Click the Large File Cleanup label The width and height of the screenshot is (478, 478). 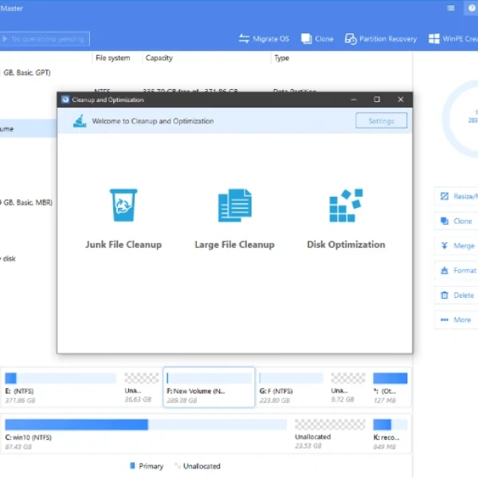pos(235,245)
